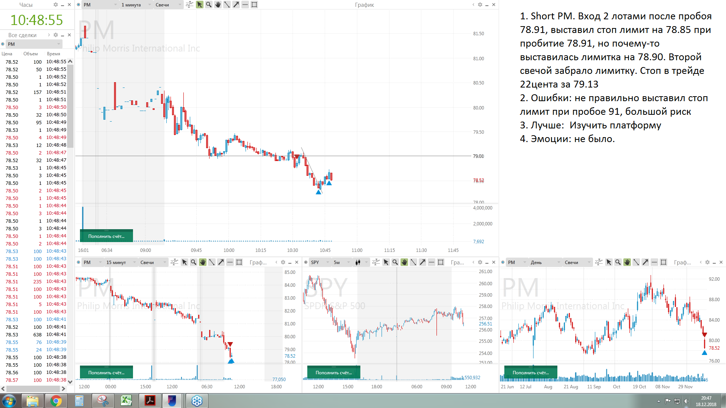Image resolution: width=726 pixels, height=408 pixels.
Task: Click the volume icon in system tray
Action: click(x=687, y=401)
